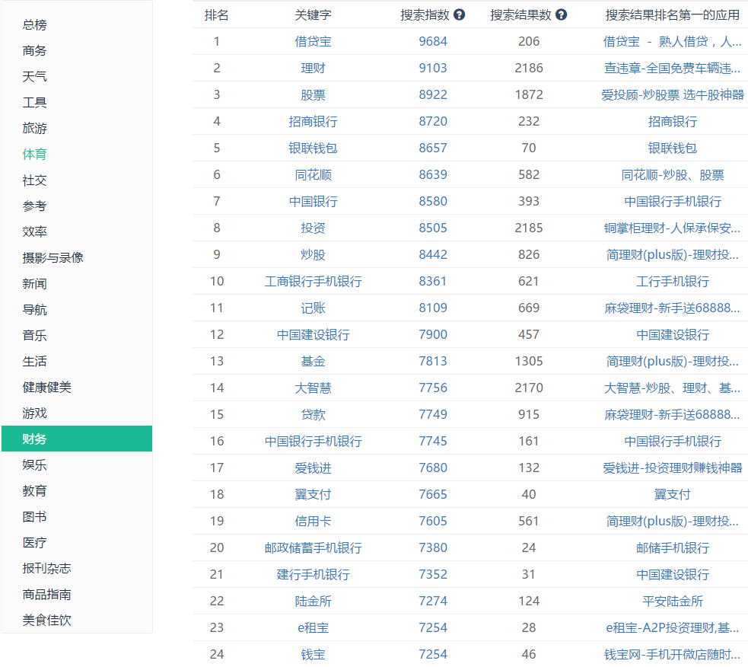Open the 报刊杂志 category

(x=46, y=569)
